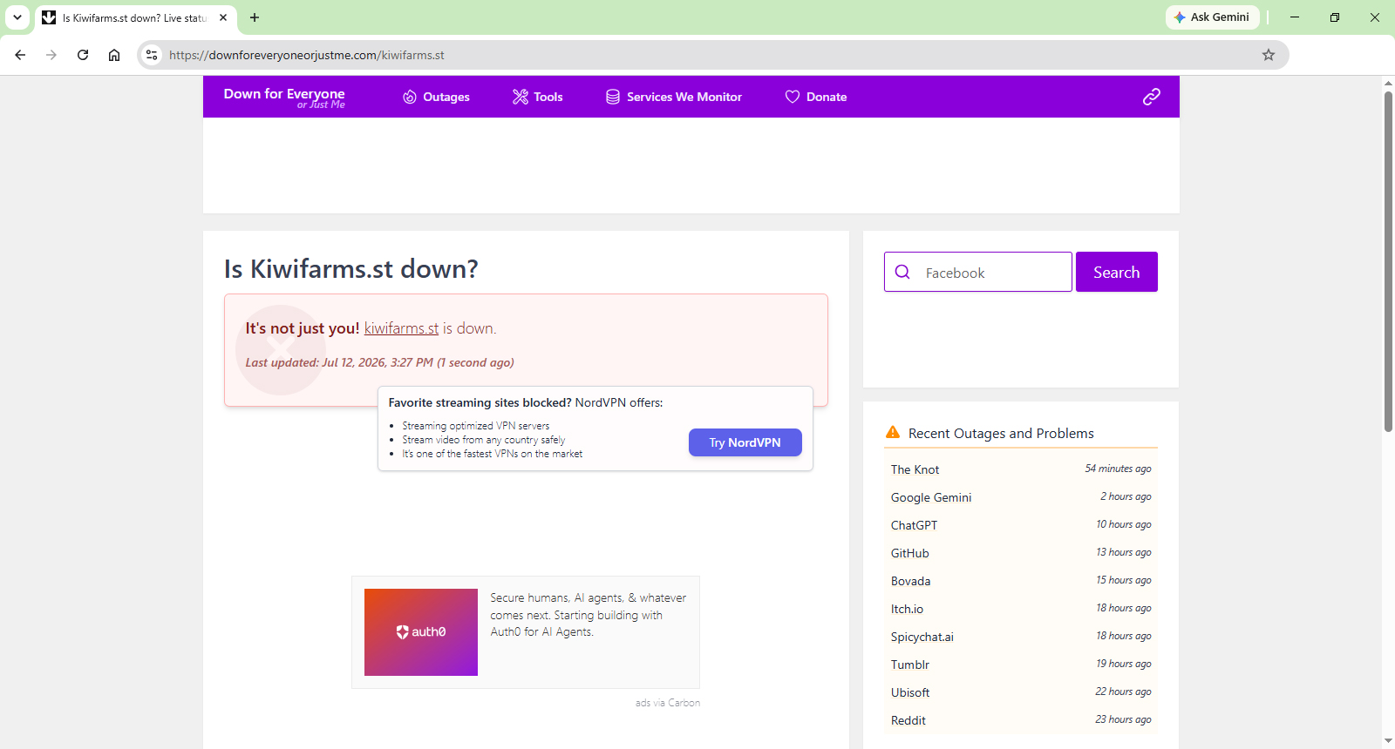Image resolution: width=1395 pixels, height=749 pixels.
Task: Click the scrollbar down arrow
Action: pyautogui.click(x=1388, y=741)
